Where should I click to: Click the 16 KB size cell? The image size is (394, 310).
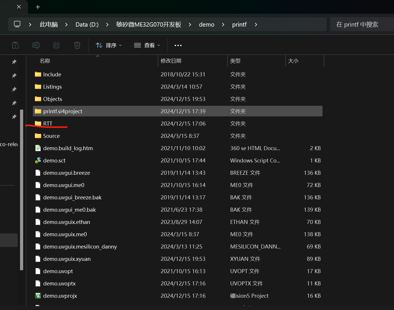314,296
